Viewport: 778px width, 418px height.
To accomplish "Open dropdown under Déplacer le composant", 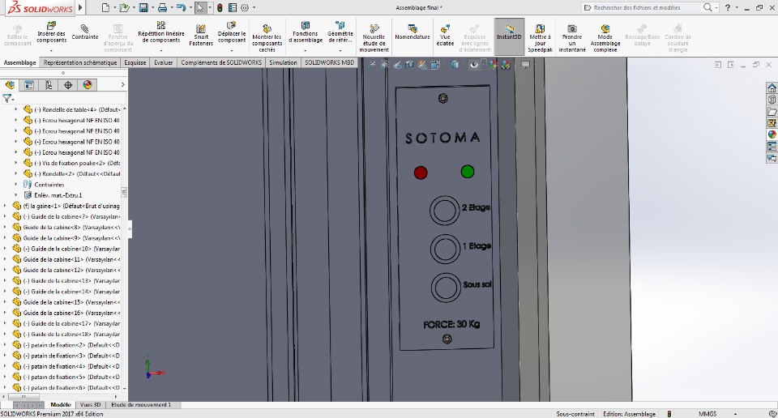I will (x=232, y=50).
